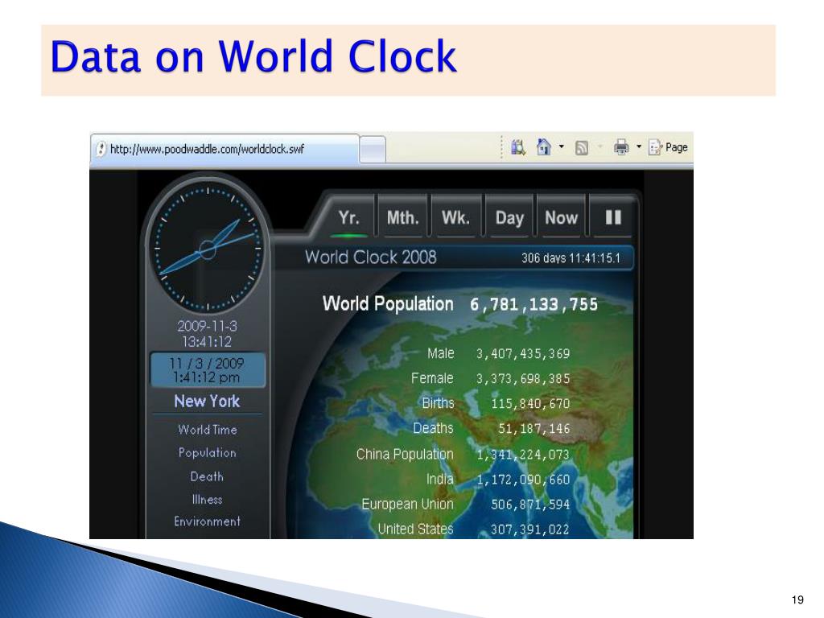Open the Illness section

pyautogui.click(x=207, y=499)
